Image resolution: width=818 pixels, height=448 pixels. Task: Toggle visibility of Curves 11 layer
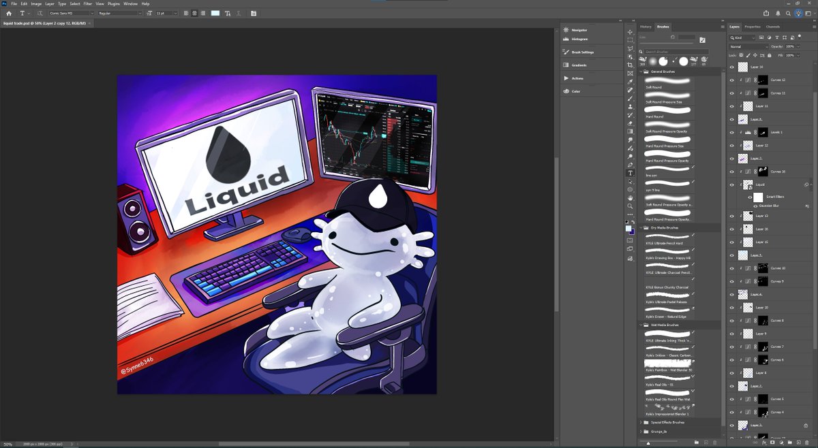(731, 93)
